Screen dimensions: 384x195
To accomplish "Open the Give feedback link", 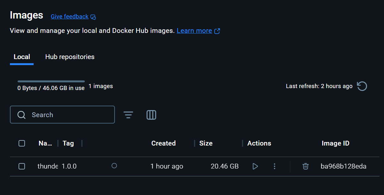I will point(69,16).
